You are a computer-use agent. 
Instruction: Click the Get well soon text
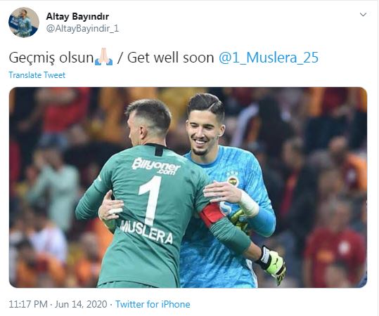point(171,58)
